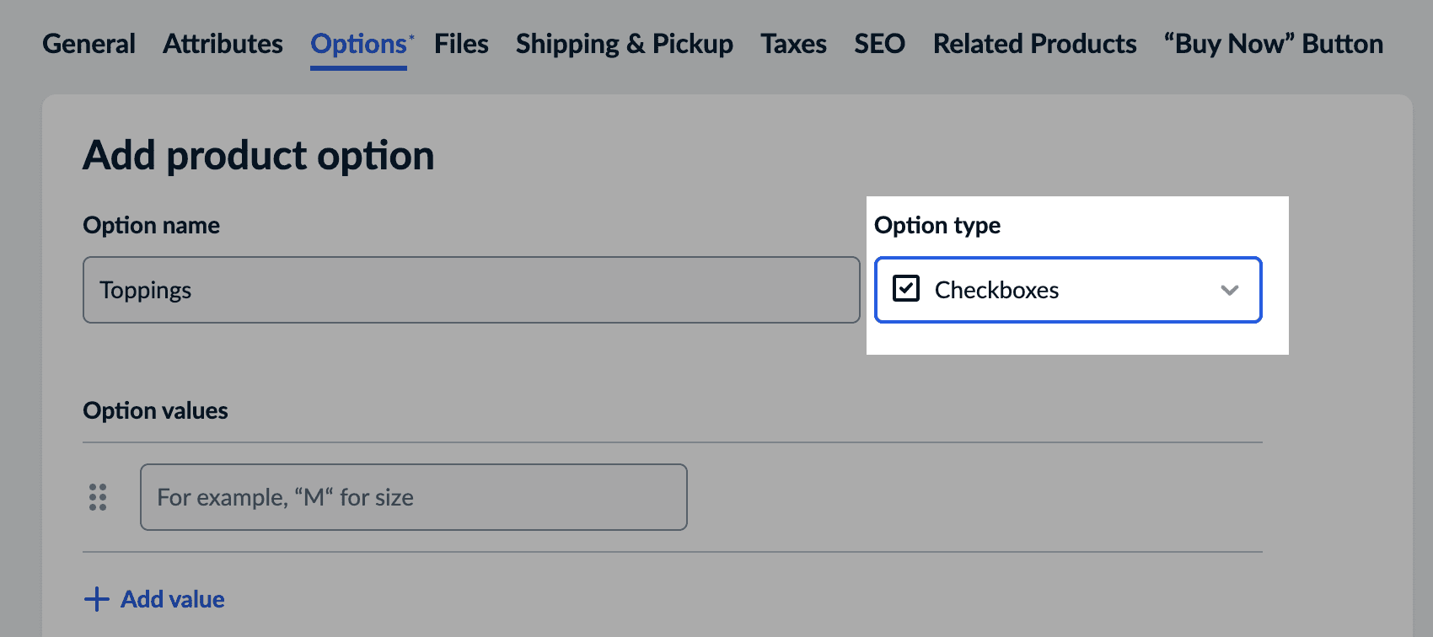Open the Checkboxes option type dropdown
The width and height of the screenshot is (1433, 637).
[x=1067, y=290]
